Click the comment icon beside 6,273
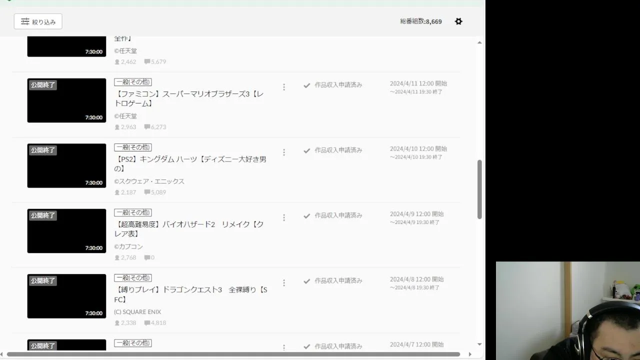This screenshot has height=360, width=640. 147,127
